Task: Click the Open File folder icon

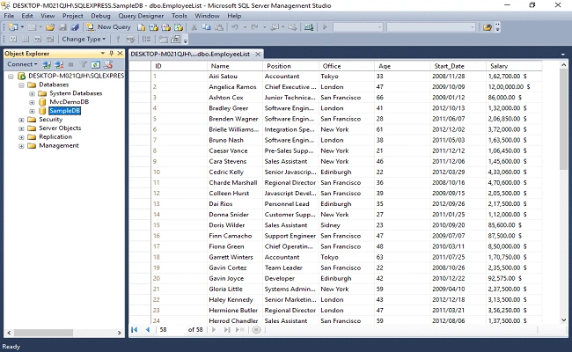Action: coord(50,27)
